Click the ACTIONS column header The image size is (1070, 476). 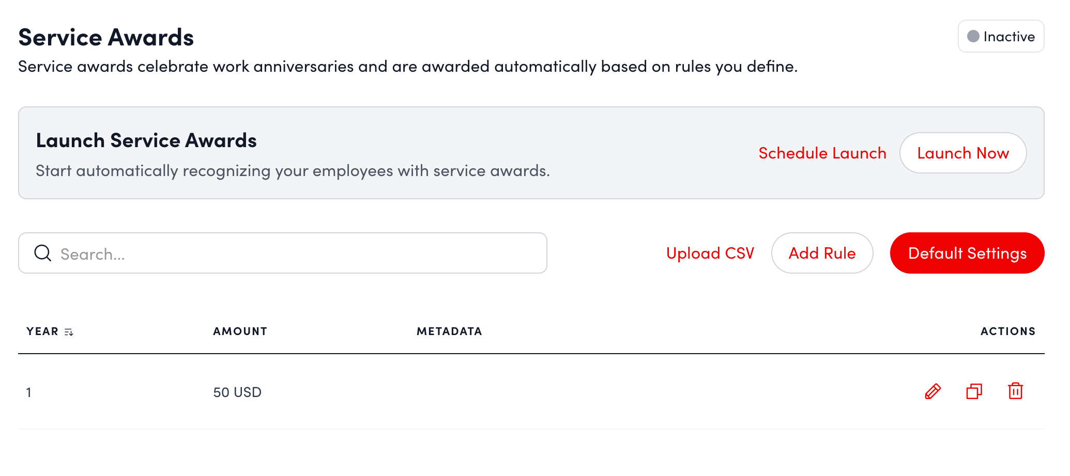(1007, 331)
